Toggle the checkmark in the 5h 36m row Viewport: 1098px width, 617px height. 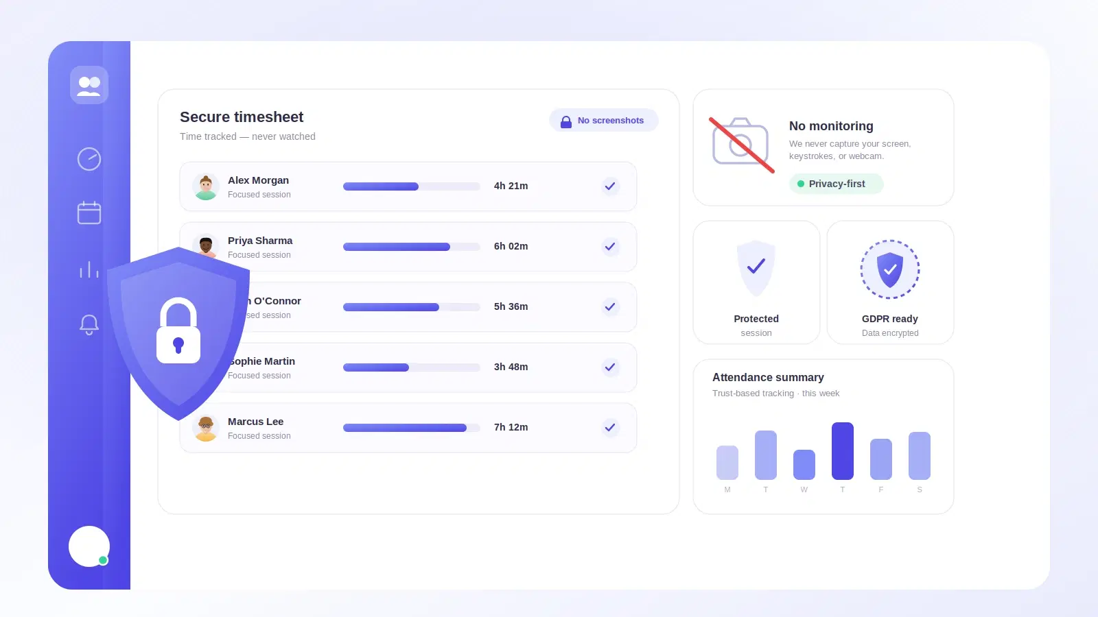(610, 307)
